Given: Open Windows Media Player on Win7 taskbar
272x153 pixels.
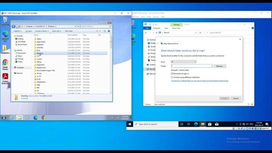Looking at the screenshot, I should click(27, 118).
